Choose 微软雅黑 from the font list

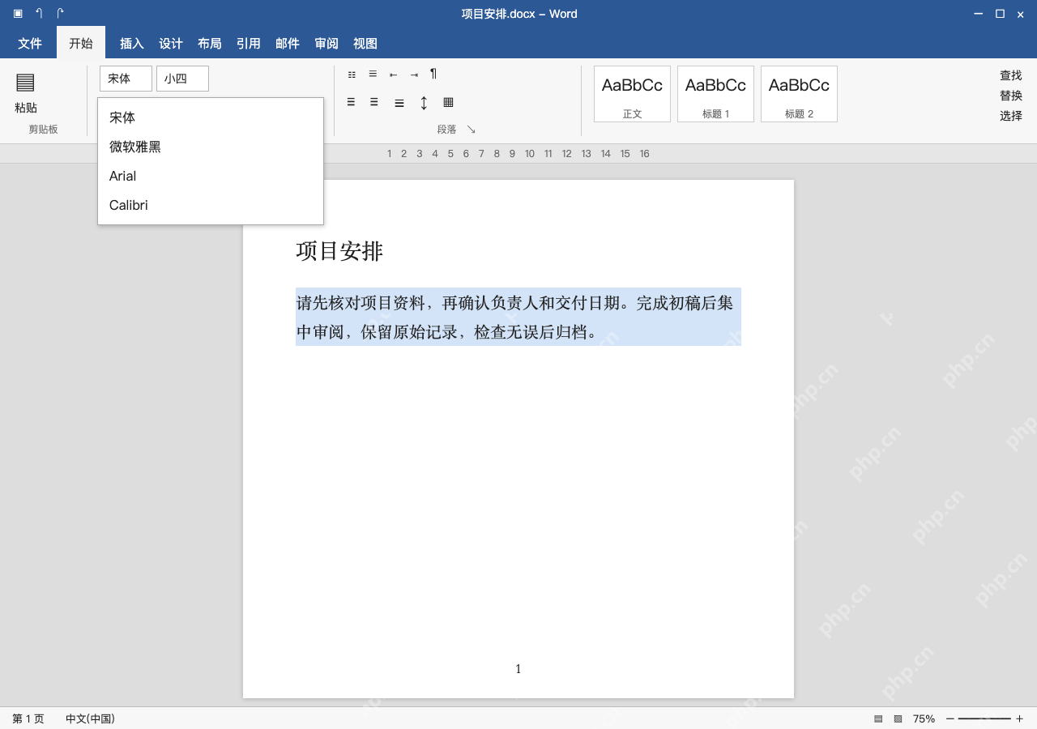point(211,147)
